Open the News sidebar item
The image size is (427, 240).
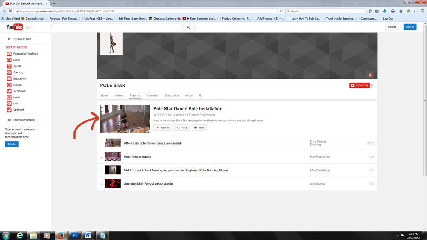pyautogui.click(x=17, y=98)
